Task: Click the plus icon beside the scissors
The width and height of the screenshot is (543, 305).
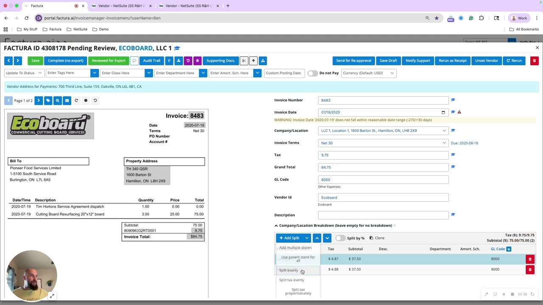Action: tap(253, 61)
